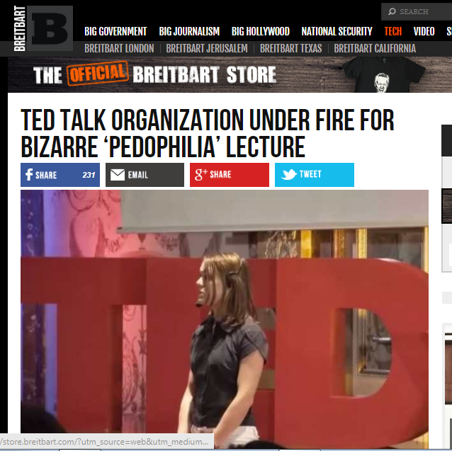Click the search magnifier icon
Screen dimensions: 452x451
(x=392, y=11)
